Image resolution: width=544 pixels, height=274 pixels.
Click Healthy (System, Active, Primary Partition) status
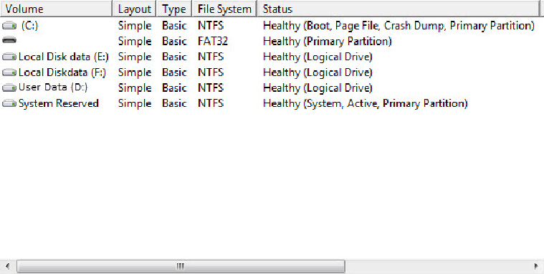[366, 103]
